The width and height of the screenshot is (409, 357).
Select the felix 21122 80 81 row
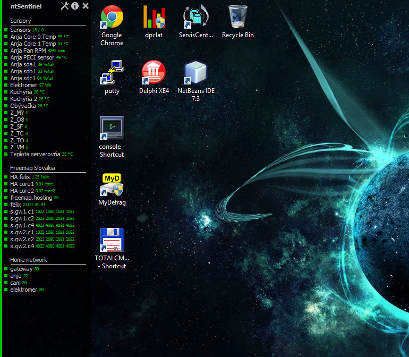click(x=25, y=205)
